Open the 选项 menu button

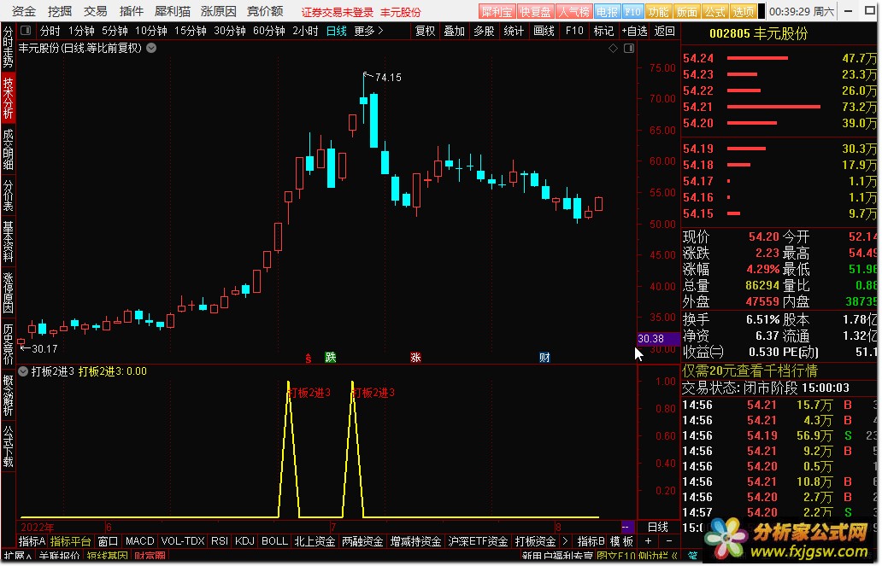point(743,12)
